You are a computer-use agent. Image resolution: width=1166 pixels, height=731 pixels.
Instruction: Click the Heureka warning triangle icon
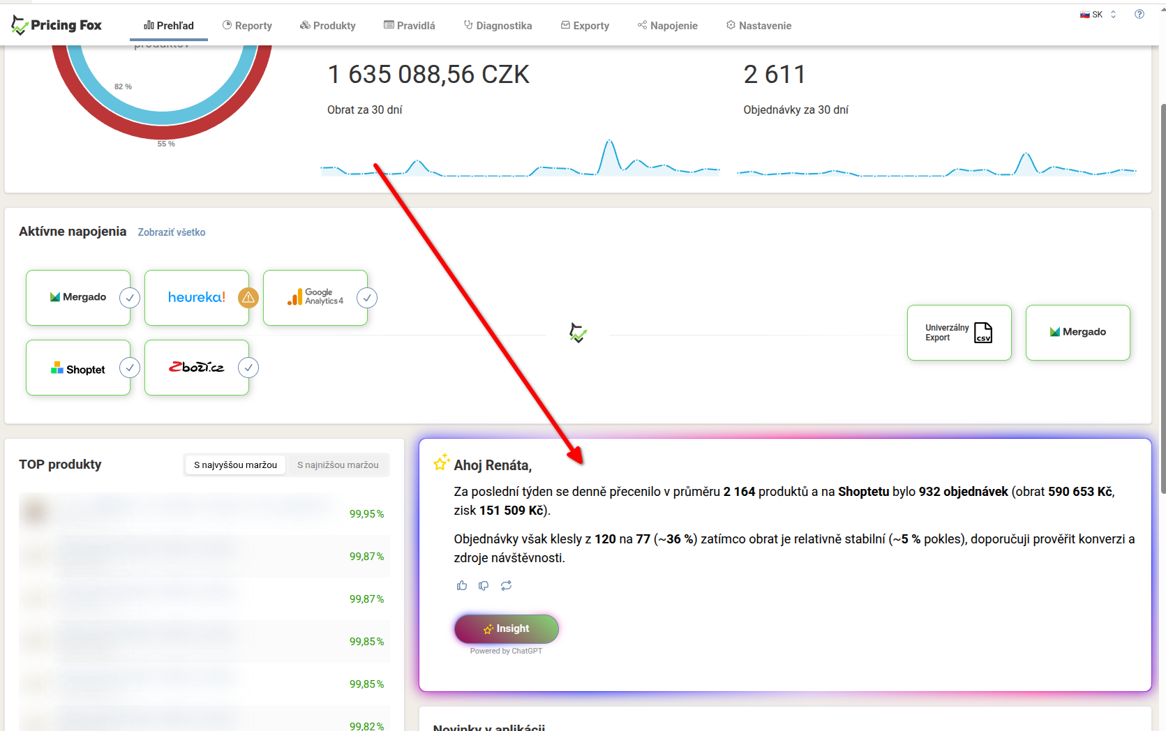(248, 298)
